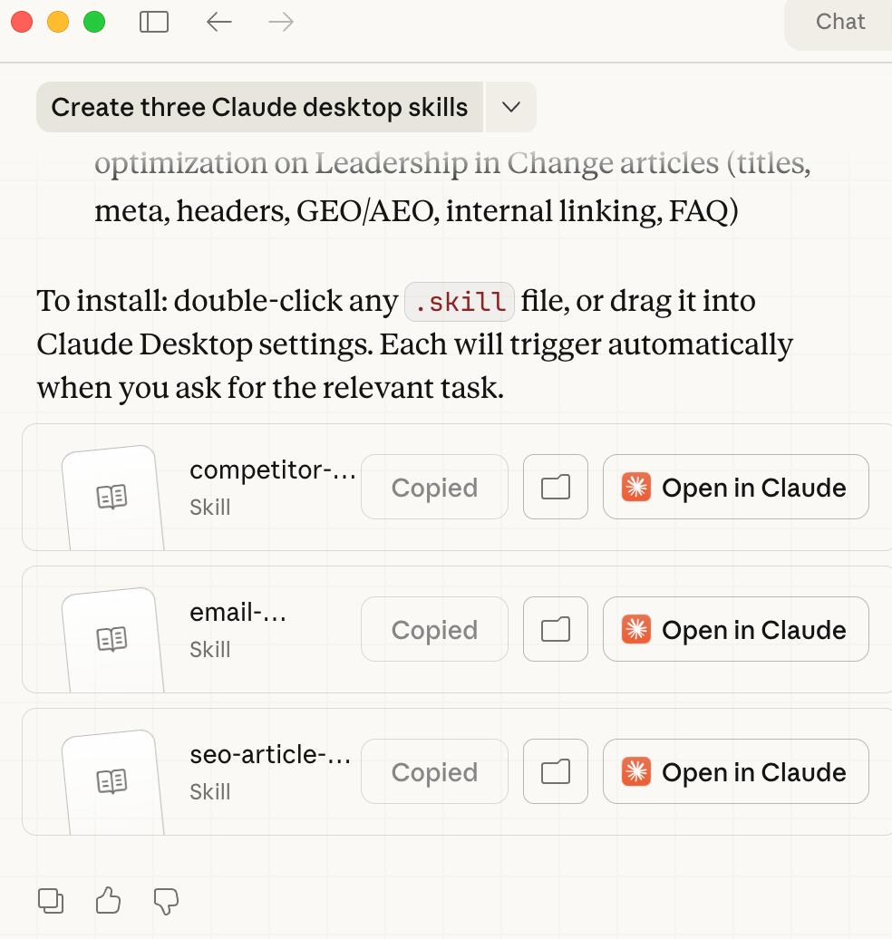Open email- skill in Claude

[736, 629]
